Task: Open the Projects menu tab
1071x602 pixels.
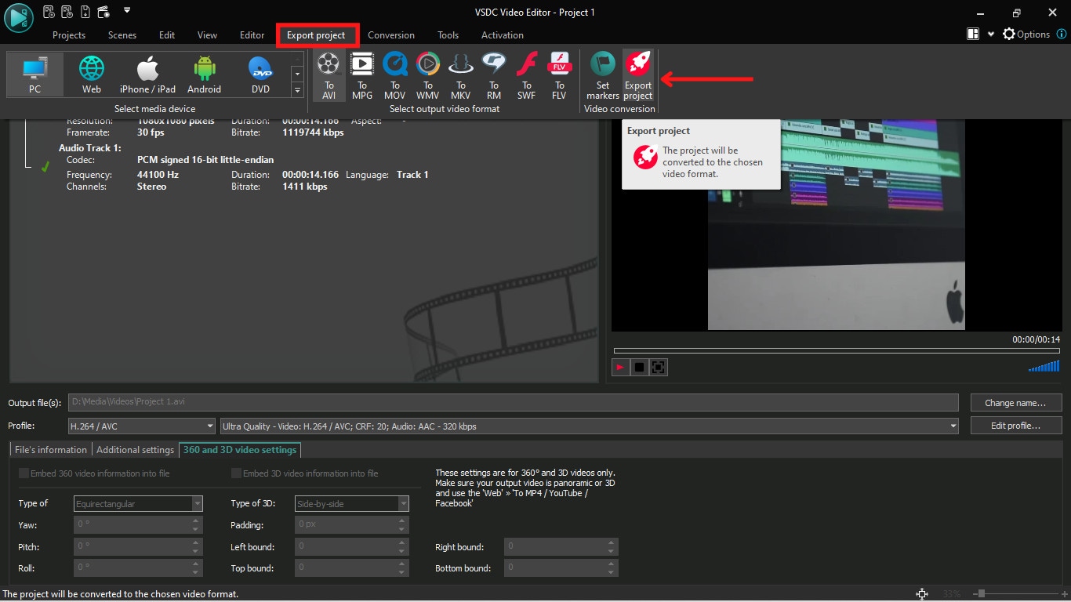Action: coord(69,35)
